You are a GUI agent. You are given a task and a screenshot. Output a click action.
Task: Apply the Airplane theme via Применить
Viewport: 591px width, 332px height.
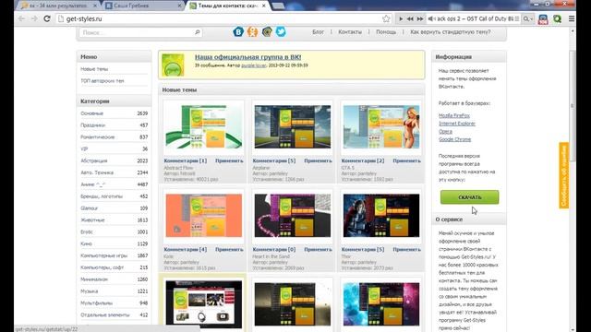(318, 160)
